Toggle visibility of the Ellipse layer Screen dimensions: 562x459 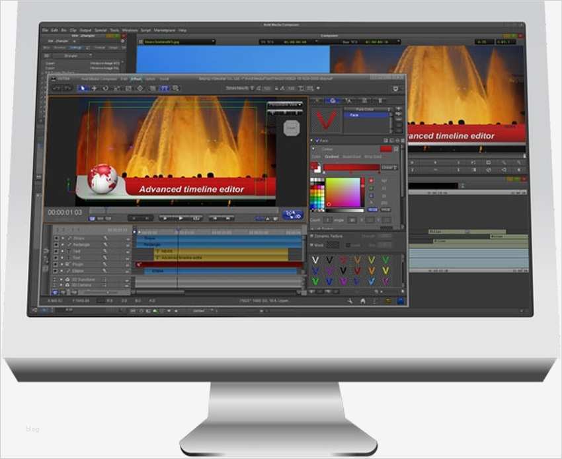click(x=56, y=271)
